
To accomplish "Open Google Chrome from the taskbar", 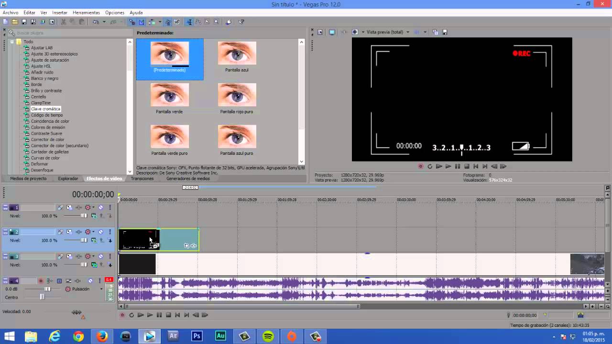I will (x=78, y=336).
